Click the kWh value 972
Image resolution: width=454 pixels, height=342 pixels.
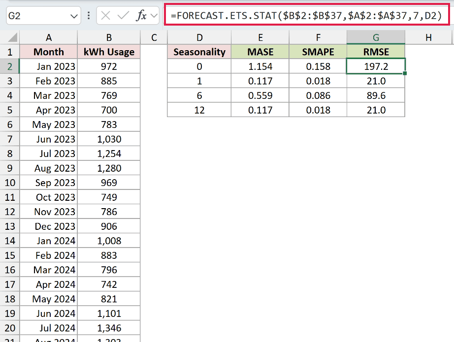pos(109,66)
